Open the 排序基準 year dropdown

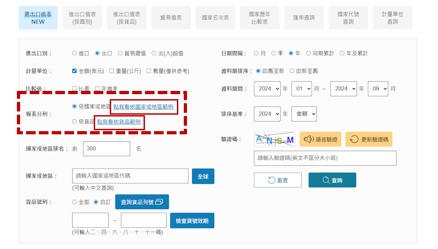(267, 114)
